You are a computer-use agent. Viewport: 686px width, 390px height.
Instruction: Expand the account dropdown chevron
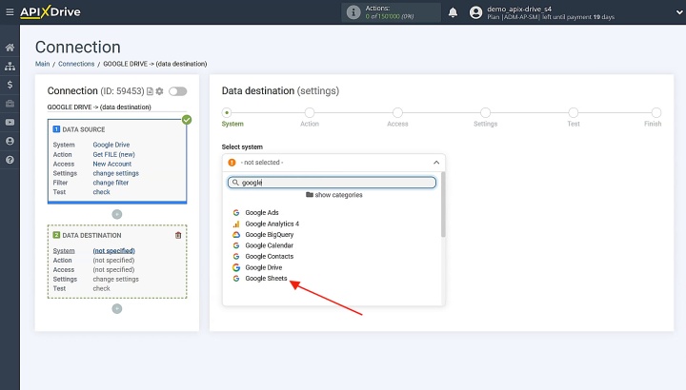point(679,12)
